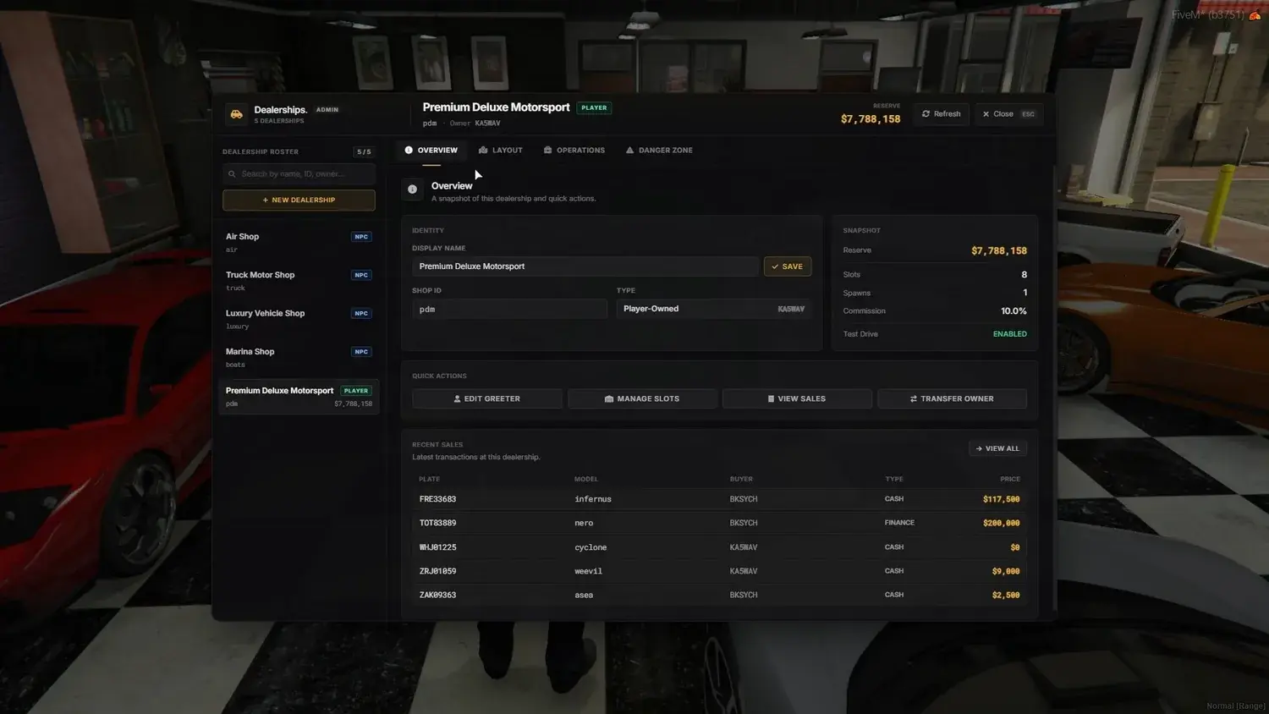This screenshot has height=714, width=1269.
Task: Click the New Dealership button
Action: (299, 200)
